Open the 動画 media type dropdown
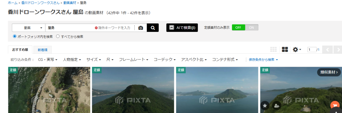 pos(29,28)
